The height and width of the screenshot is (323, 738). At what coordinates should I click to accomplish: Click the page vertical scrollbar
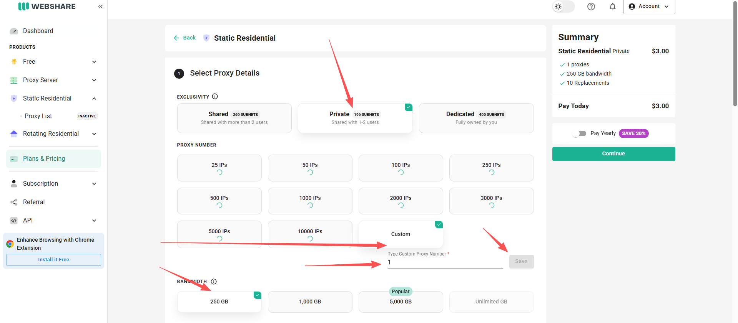pyautogui.click(x=735, y=54)
